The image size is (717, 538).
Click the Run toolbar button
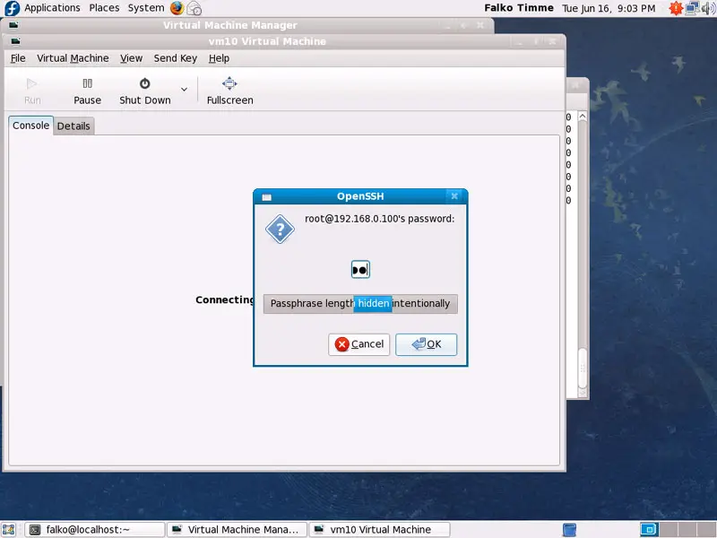[x=32, y=91]
